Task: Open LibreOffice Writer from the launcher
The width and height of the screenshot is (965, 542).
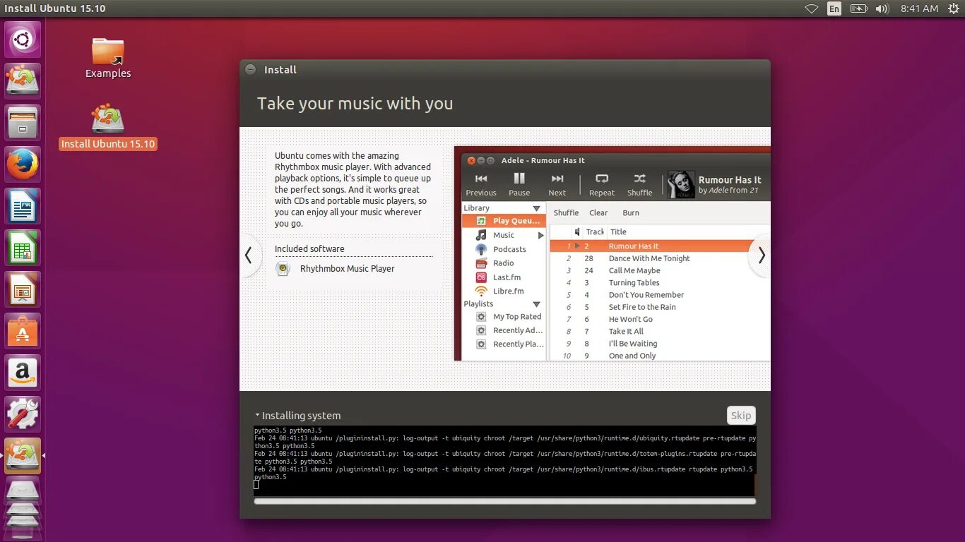Action: (23, 206)
